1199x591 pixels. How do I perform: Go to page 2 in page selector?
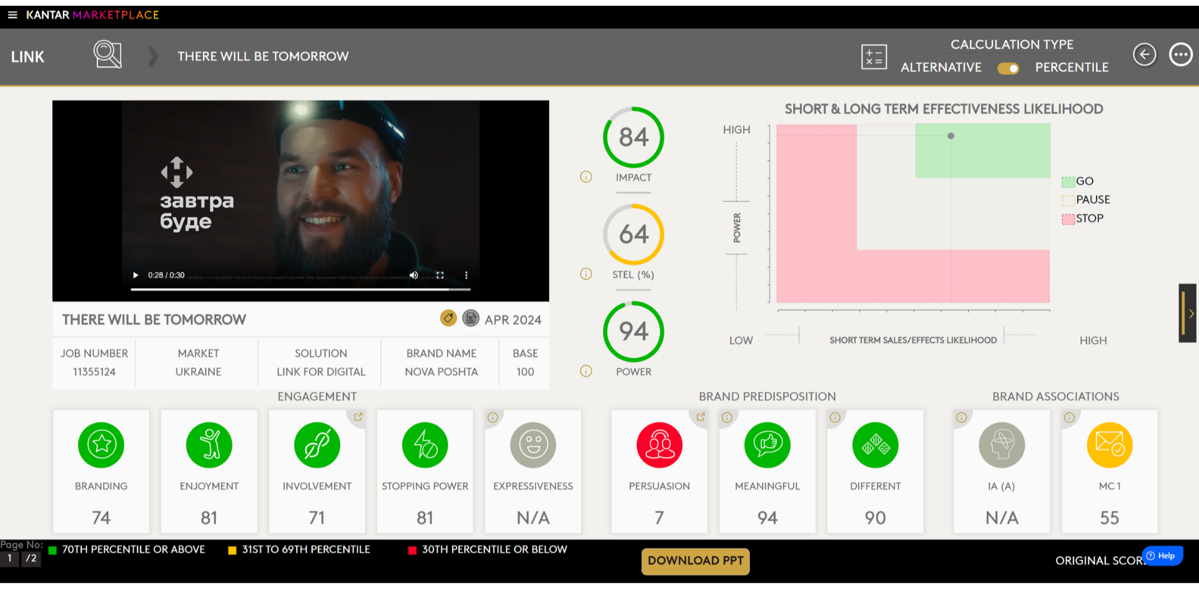pos(31,559)
